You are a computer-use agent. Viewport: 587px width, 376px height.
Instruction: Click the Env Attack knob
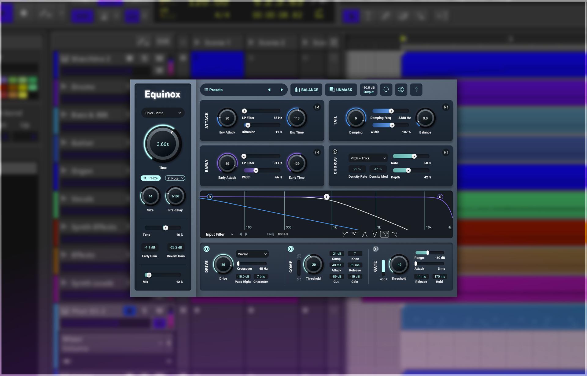(x=227, y=118)
